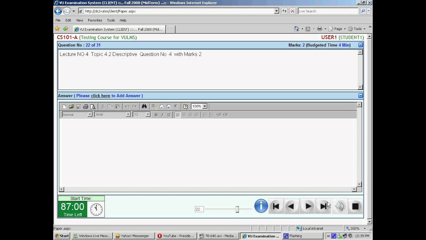Open Find using the binoculars icon

click(144, 106)
